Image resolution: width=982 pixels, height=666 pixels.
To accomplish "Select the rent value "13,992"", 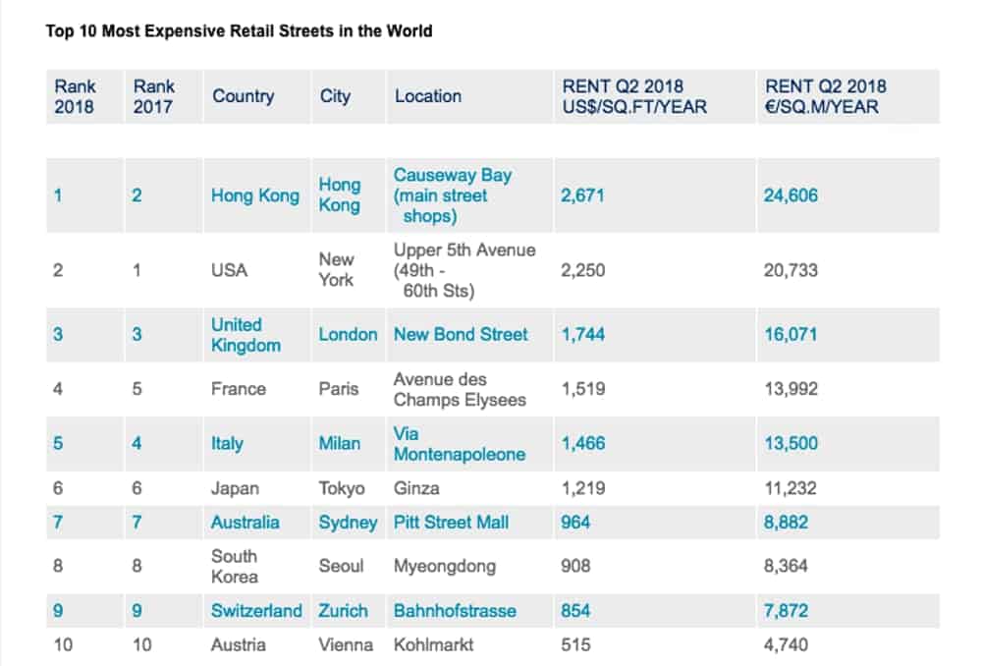I will [x=791, y=389].
